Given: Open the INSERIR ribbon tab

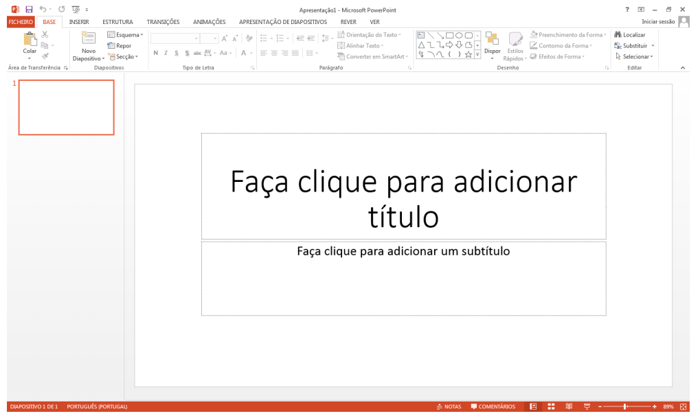Looking at the screenshot, I should point(79,21).
